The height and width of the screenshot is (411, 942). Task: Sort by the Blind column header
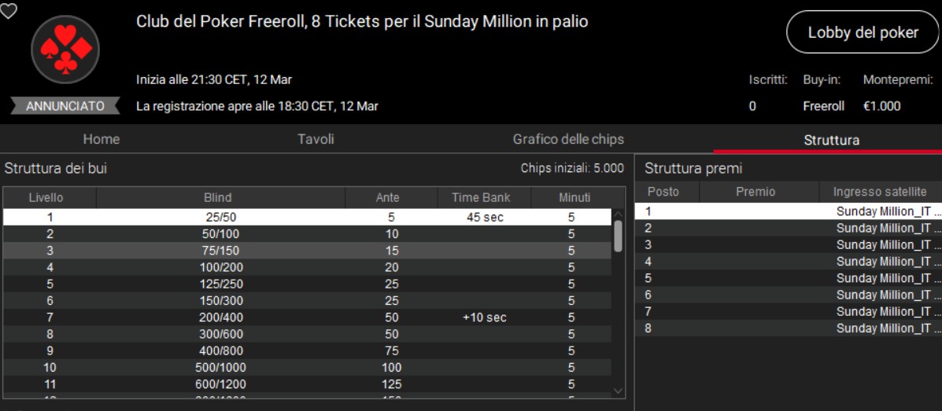coord(218,197)
